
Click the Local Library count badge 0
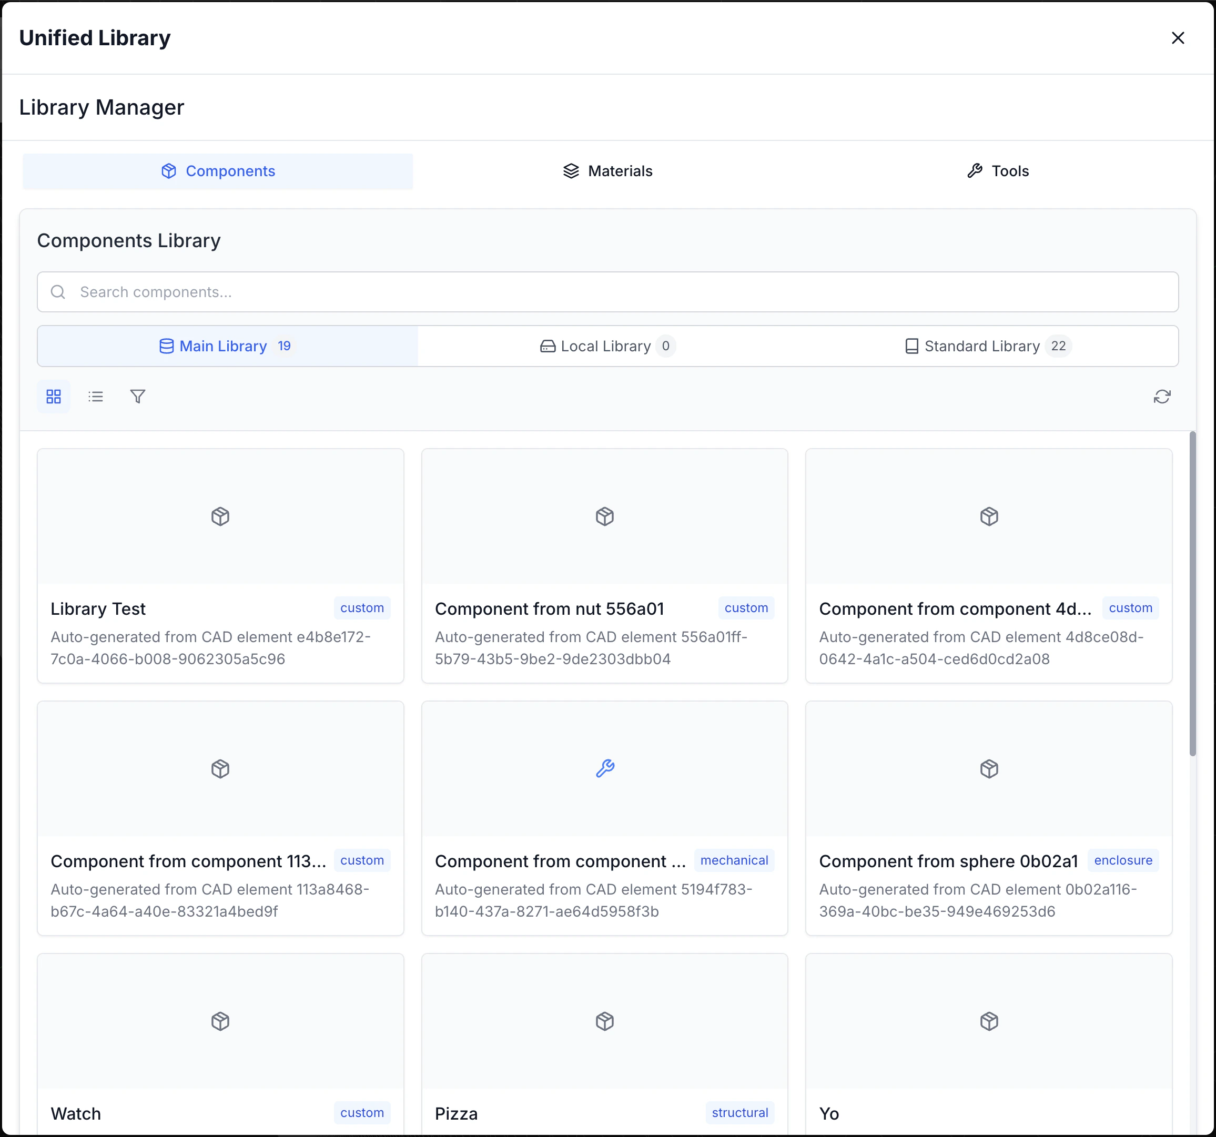(x=665, y=346)
